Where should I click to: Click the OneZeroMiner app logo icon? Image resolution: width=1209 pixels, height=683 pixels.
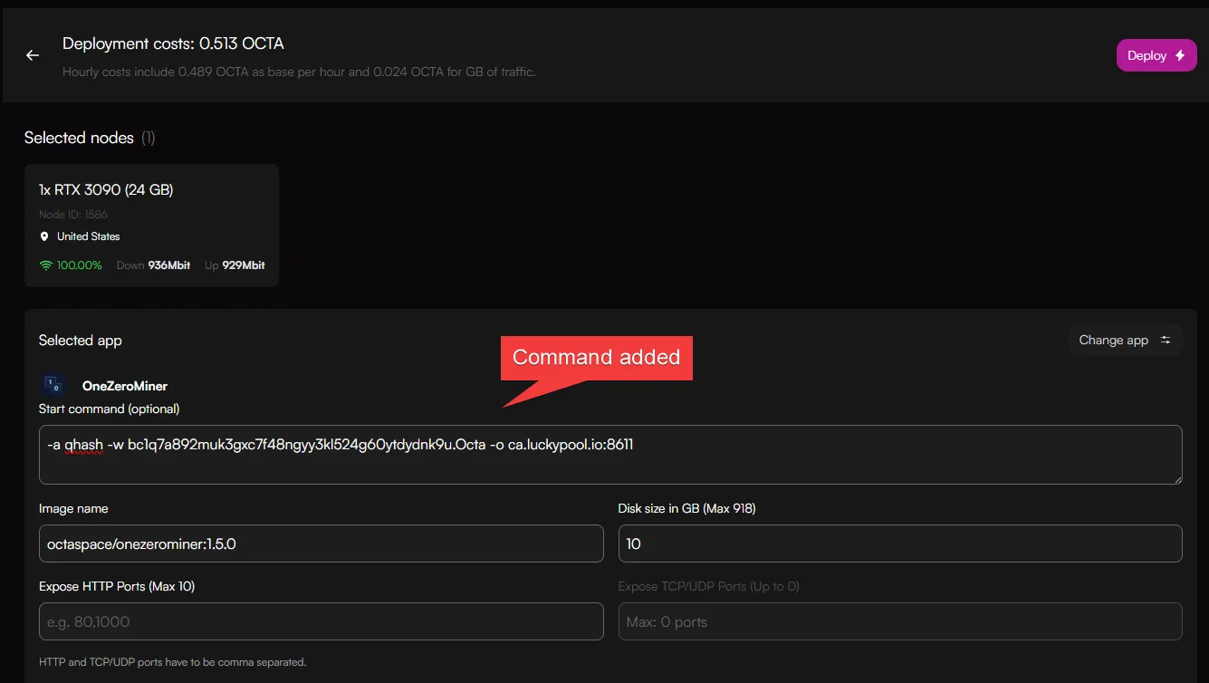[53, 385]
